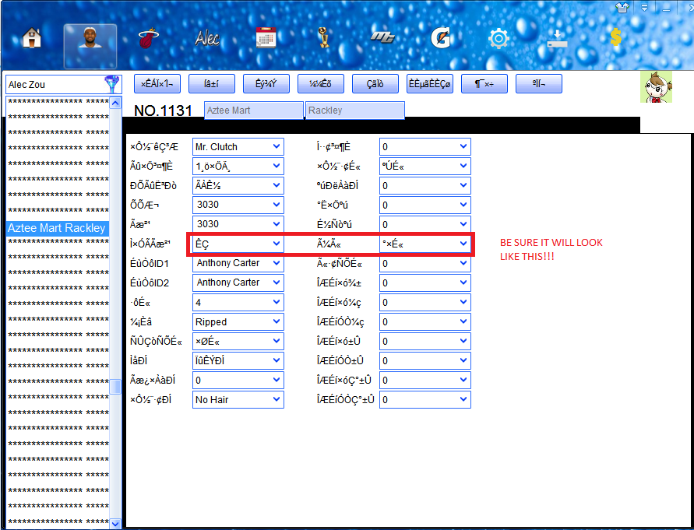Screen dimensions: 694x530
Task: Click the championship trophy icon
Action: pyautogui.click(x=323, y=38)
